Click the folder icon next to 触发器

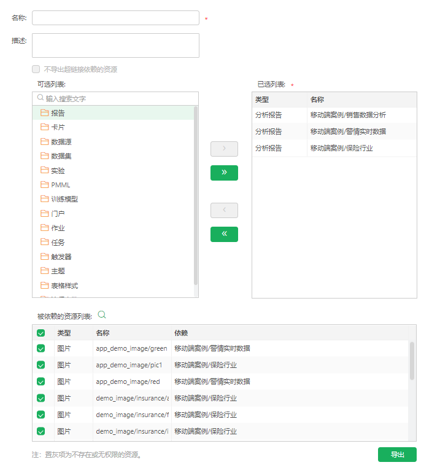[x=44, y=256]
